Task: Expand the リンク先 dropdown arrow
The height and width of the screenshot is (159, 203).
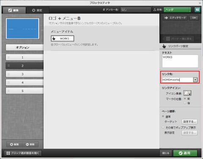Action: [x=195, y=80]
